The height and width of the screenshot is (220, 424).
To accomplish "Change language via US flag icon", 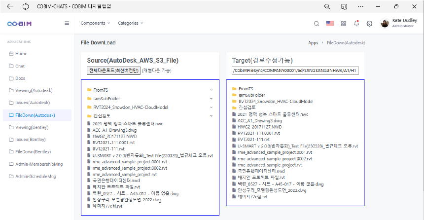I will (x=330, y=24).
